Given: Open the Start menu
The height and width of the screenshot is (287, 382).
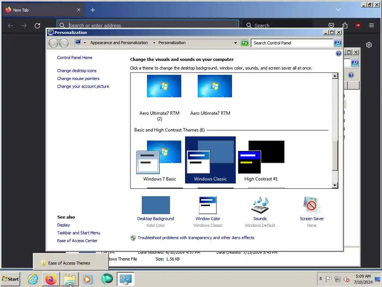Looking at the screenshot, I should pos(10,279).
